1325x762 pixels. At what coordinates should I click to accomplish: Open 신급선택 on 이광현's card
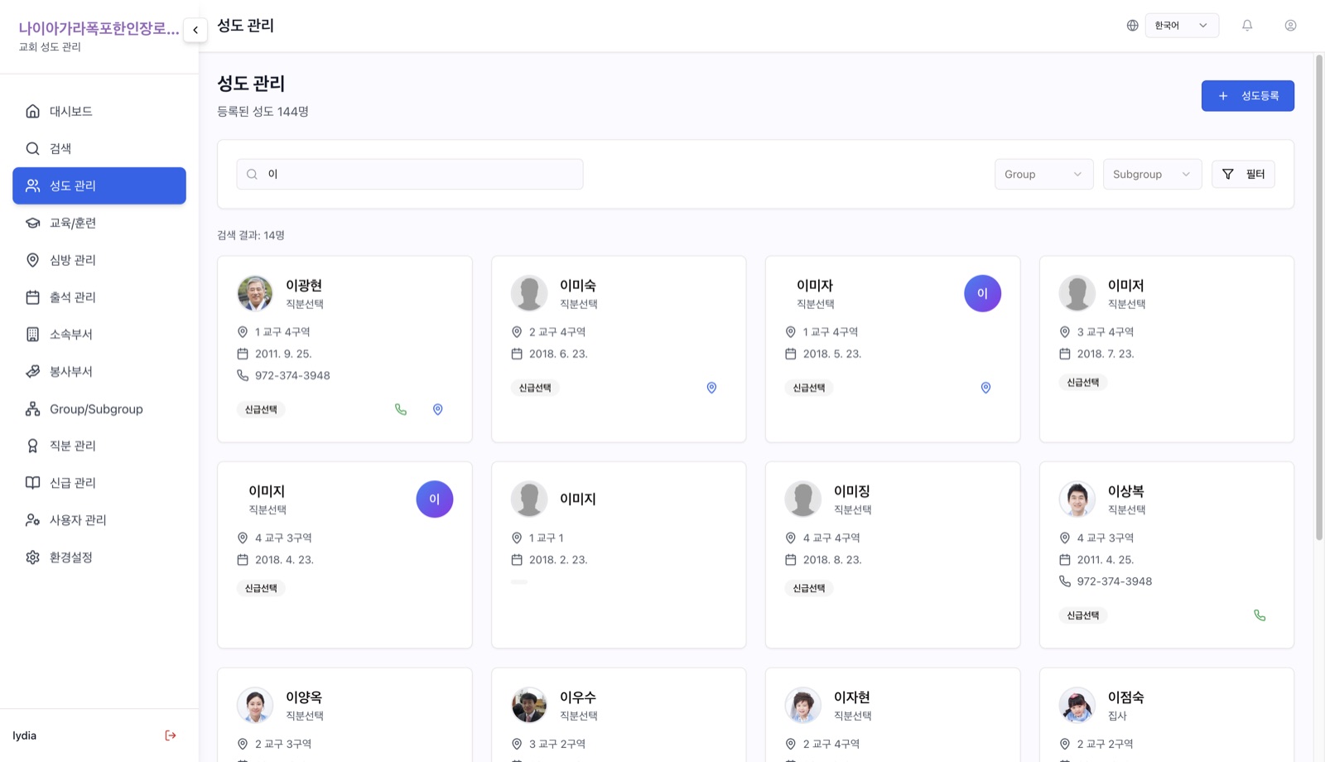(x=261, y=409)
